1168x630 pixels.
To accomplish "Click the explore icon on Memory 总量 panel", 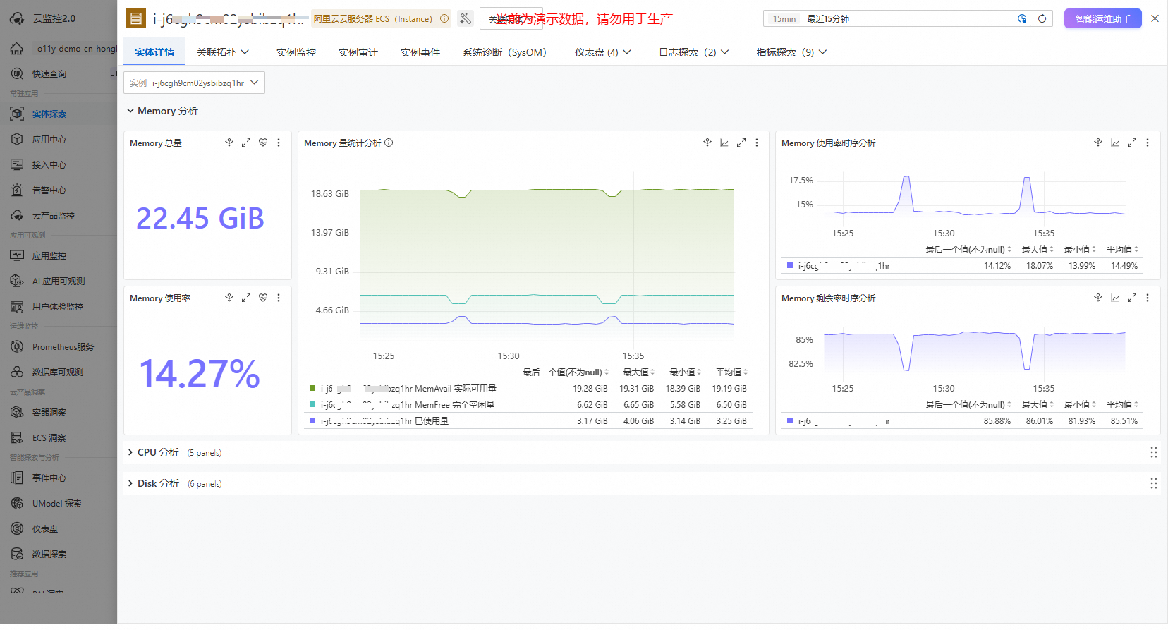I will tap(229, 143).
